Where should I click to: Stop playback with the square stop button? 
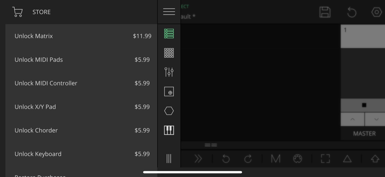(364, 105)
